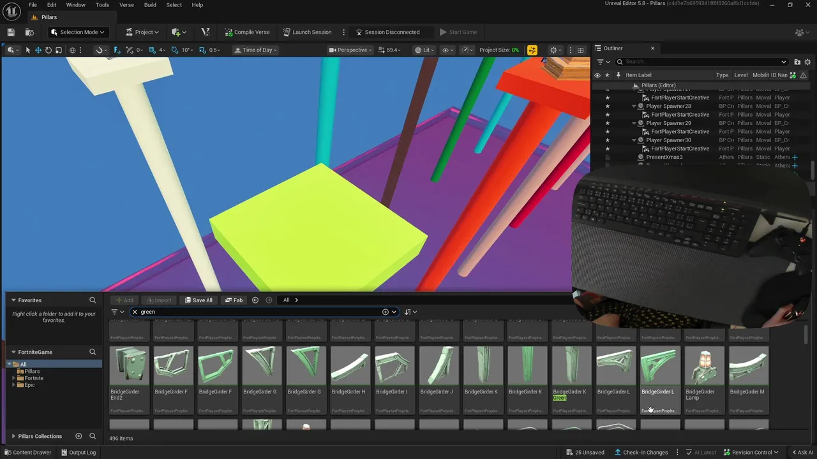Select the BridgeGirder Lamp thumbnail
Image resolution: width=817 pixels, height=459 pixels.
(x=704, y=366)
